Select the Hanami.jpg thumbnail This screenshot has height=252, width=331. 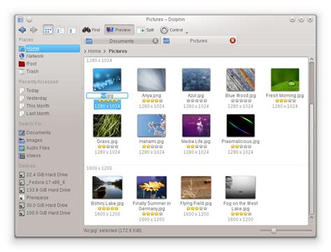tap(152, 126)
